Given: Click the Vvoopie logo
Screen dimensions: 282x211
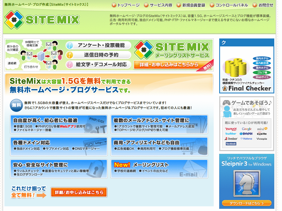Looking at the screenshot, I should [262, 139].
